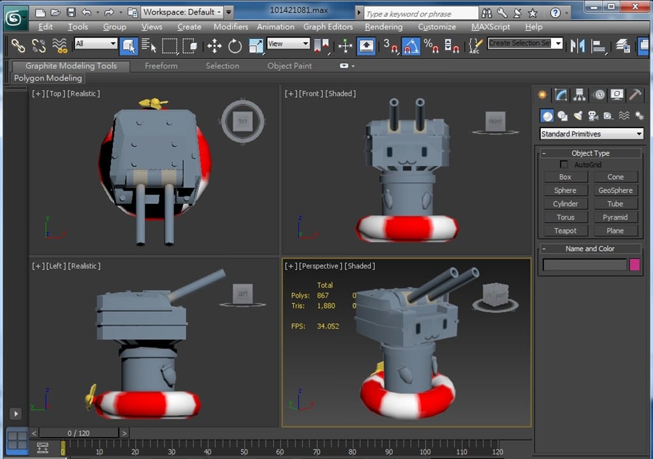This screenshot has height=459, width=653.
Task: Open the Hierarchy panel tab
Action: pyautogui.click(x=580, y=95)
